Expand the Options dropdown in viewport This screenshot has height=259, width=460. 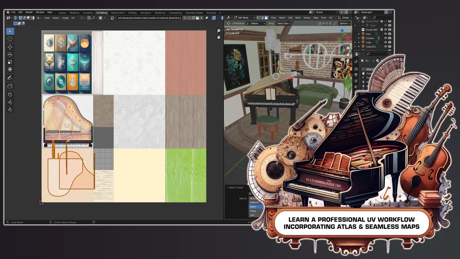[x=345, y=23]
